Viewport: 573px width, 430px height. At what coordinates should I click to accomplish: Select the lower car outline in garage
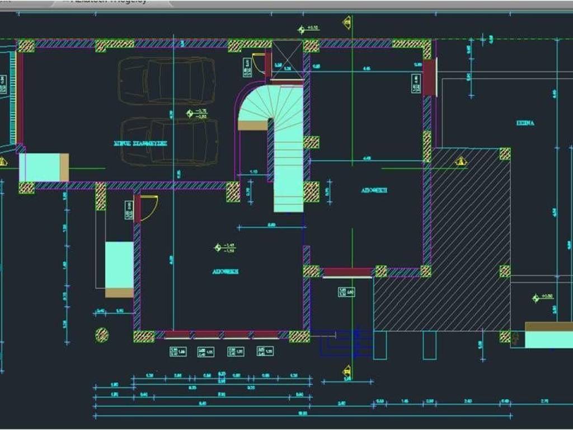169,142
